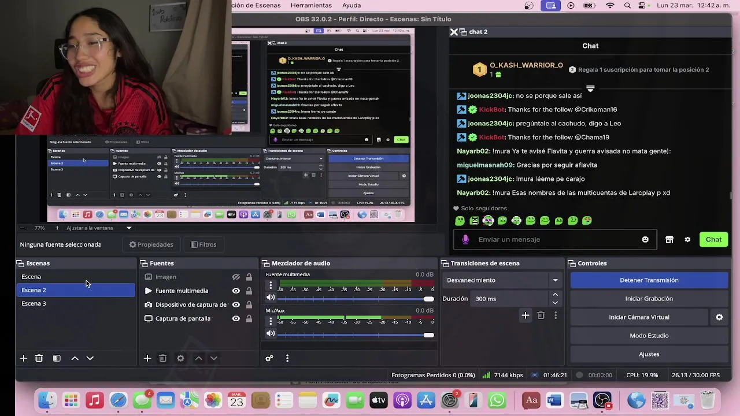This screenshot has height=416, width=740.
Task: Toggle lock on Fuente multimedia source
Action: tap(249, 291)
